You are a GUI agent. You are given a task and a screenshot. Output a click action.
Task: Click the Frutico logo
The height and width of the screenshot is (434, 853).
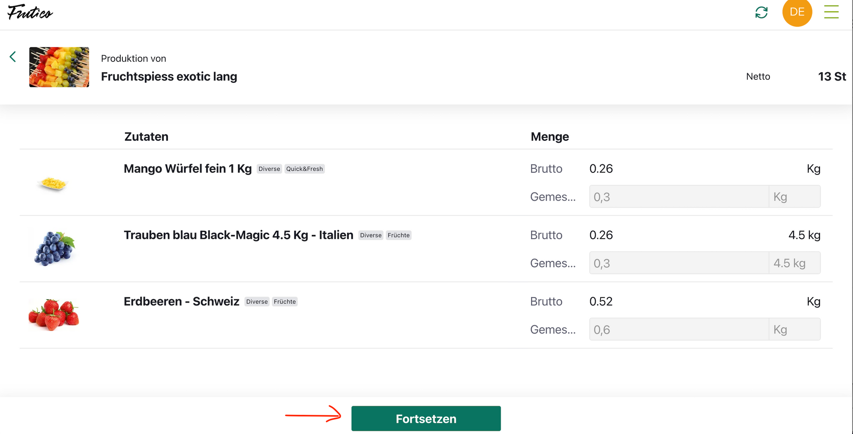[30, 12]
